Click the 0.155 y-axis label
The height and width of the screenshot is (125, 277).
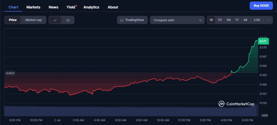tap(263, 103)
